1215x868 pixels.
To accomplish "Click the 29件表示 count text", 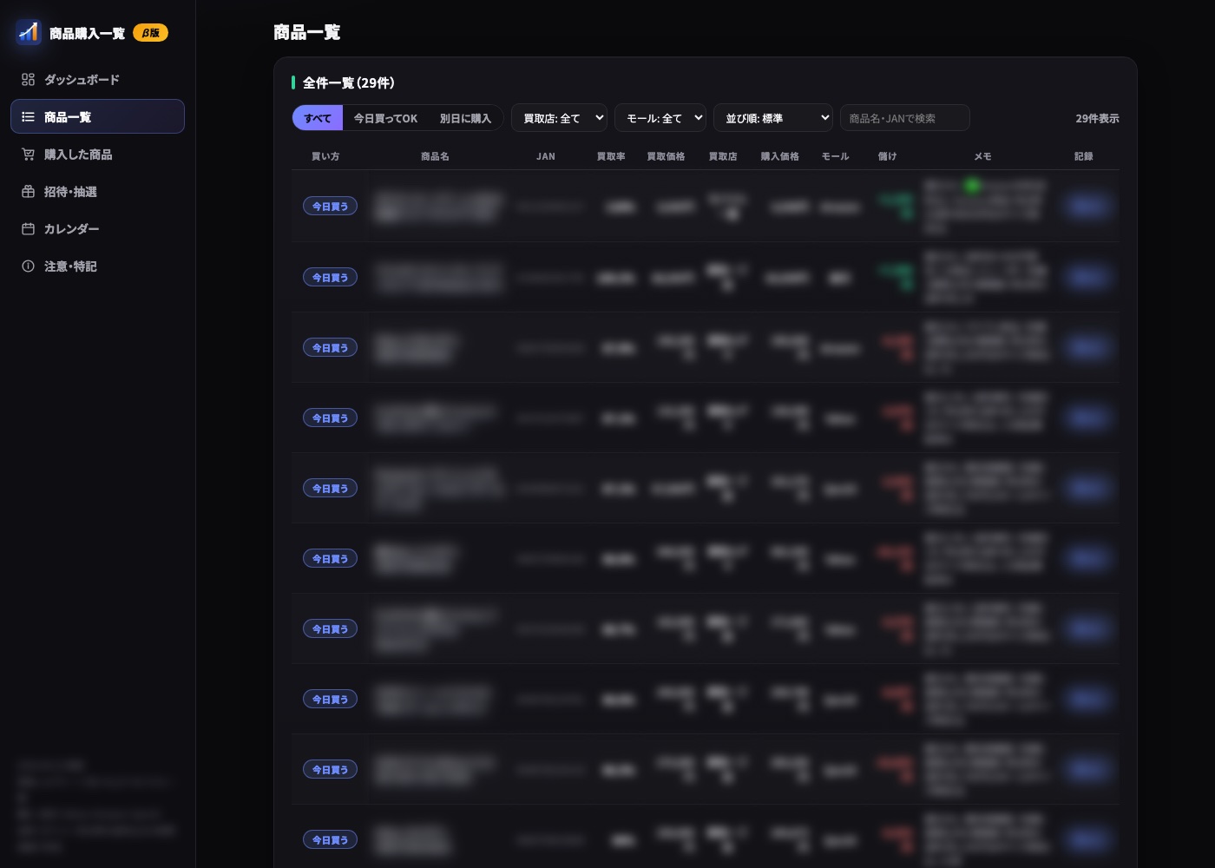I will click(1097, 118).
